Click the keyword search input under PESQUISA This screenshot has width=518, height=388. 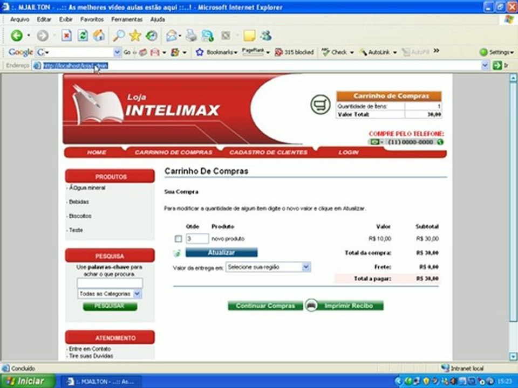[110, 283]
